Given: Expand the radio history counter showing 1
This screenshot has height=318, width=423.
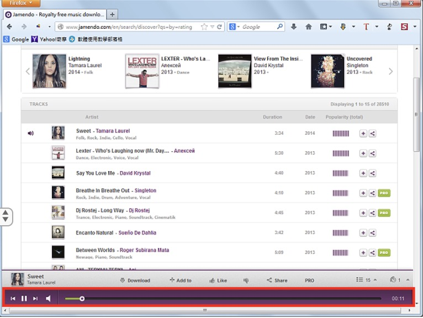Looking at the screenshot, I should click(400, 280).
